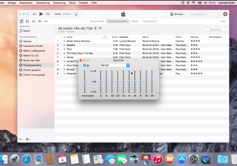This screenshot has height=166, width=237.
Task: Open Calendar from the Dock
Action: point(63,159)
